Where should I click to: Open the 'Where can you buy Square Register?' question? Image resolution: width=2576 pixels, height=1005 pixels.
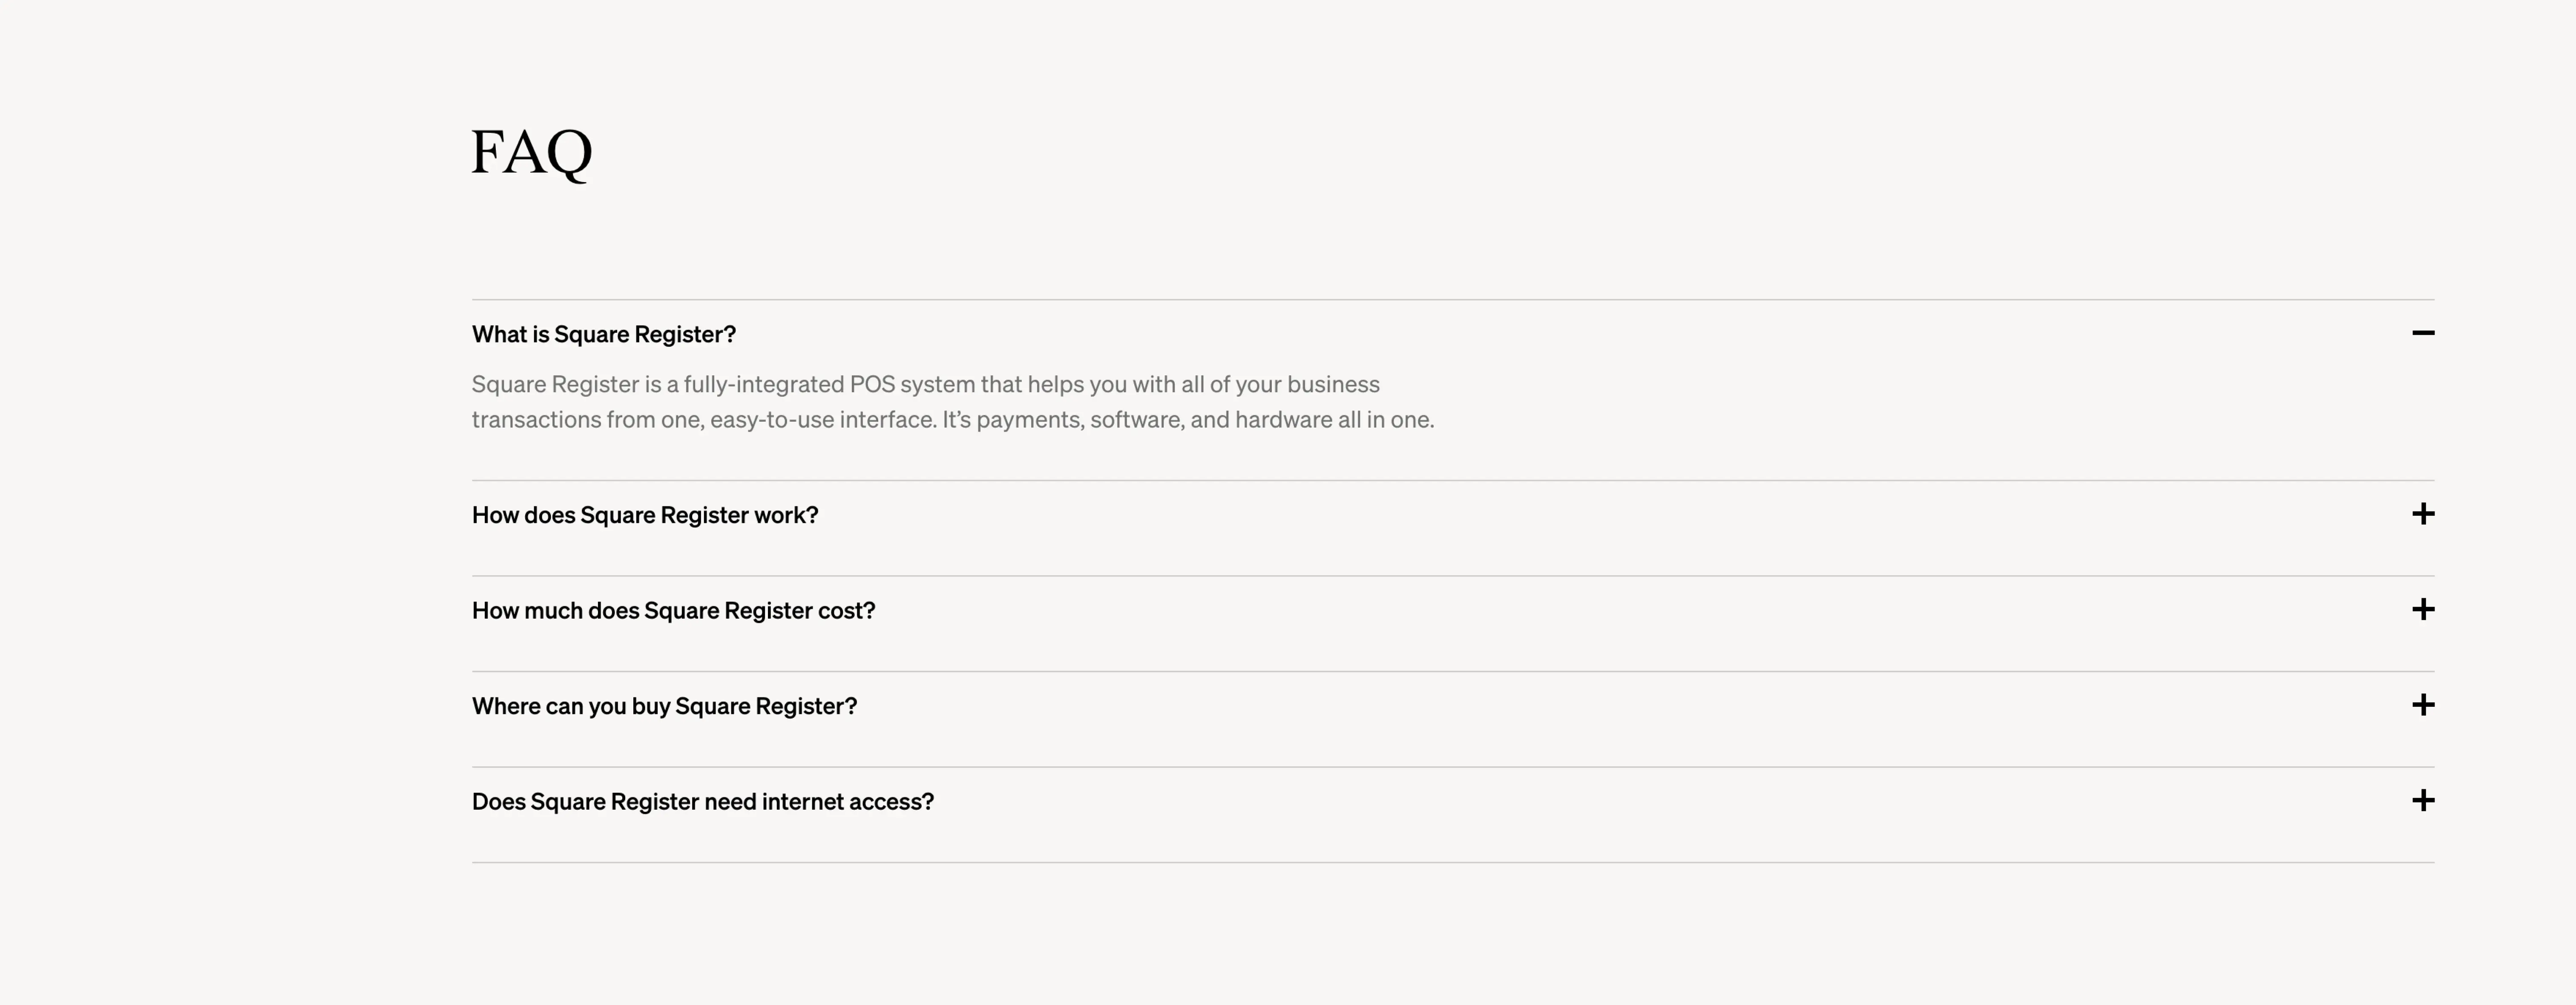coord(664,706)
